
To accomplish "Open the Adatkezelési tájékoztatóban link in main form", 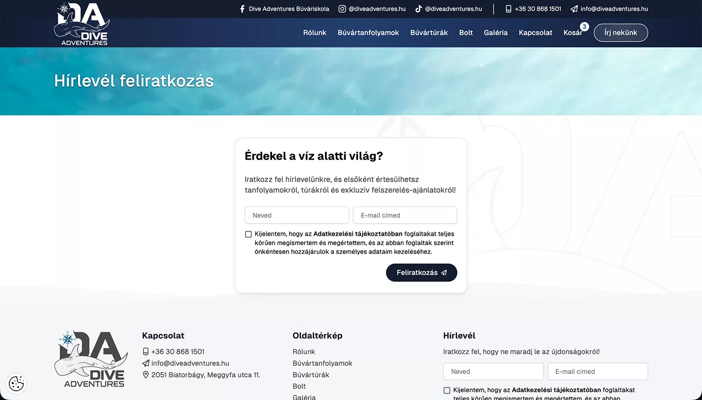I will tap(358, 234).
